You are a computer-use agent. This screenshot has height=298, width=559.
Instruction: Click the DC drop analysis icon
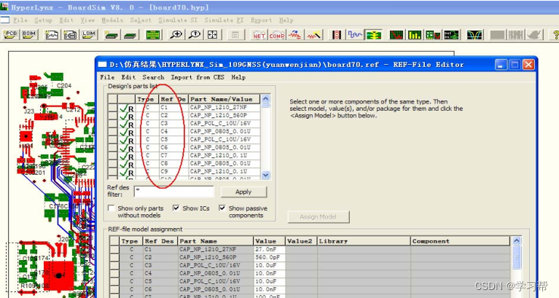pos(451,34)
